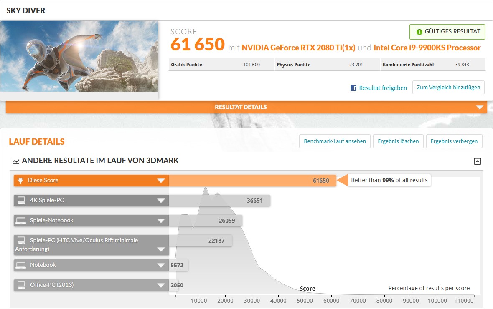Expand the 4K Spiele-PC dropdown arrow
Screen dimensions: 493x309
click(x=161, y=201)
